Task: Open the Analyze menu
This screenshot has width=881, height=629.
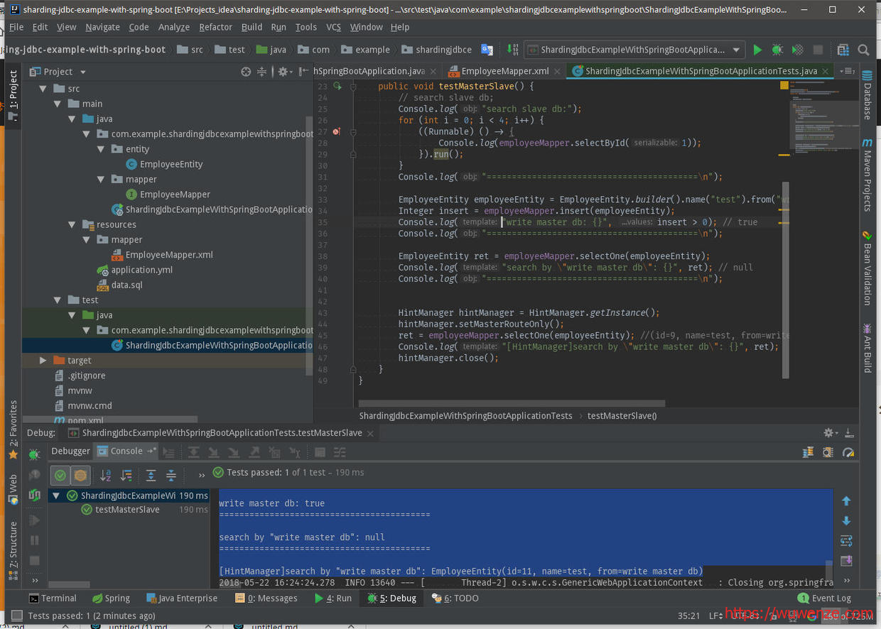Action: click(x=173, y=27)
